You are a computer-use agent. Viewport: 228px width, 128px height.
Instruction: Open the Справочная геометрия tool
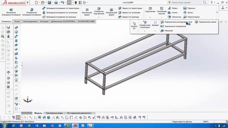point(145,25)
